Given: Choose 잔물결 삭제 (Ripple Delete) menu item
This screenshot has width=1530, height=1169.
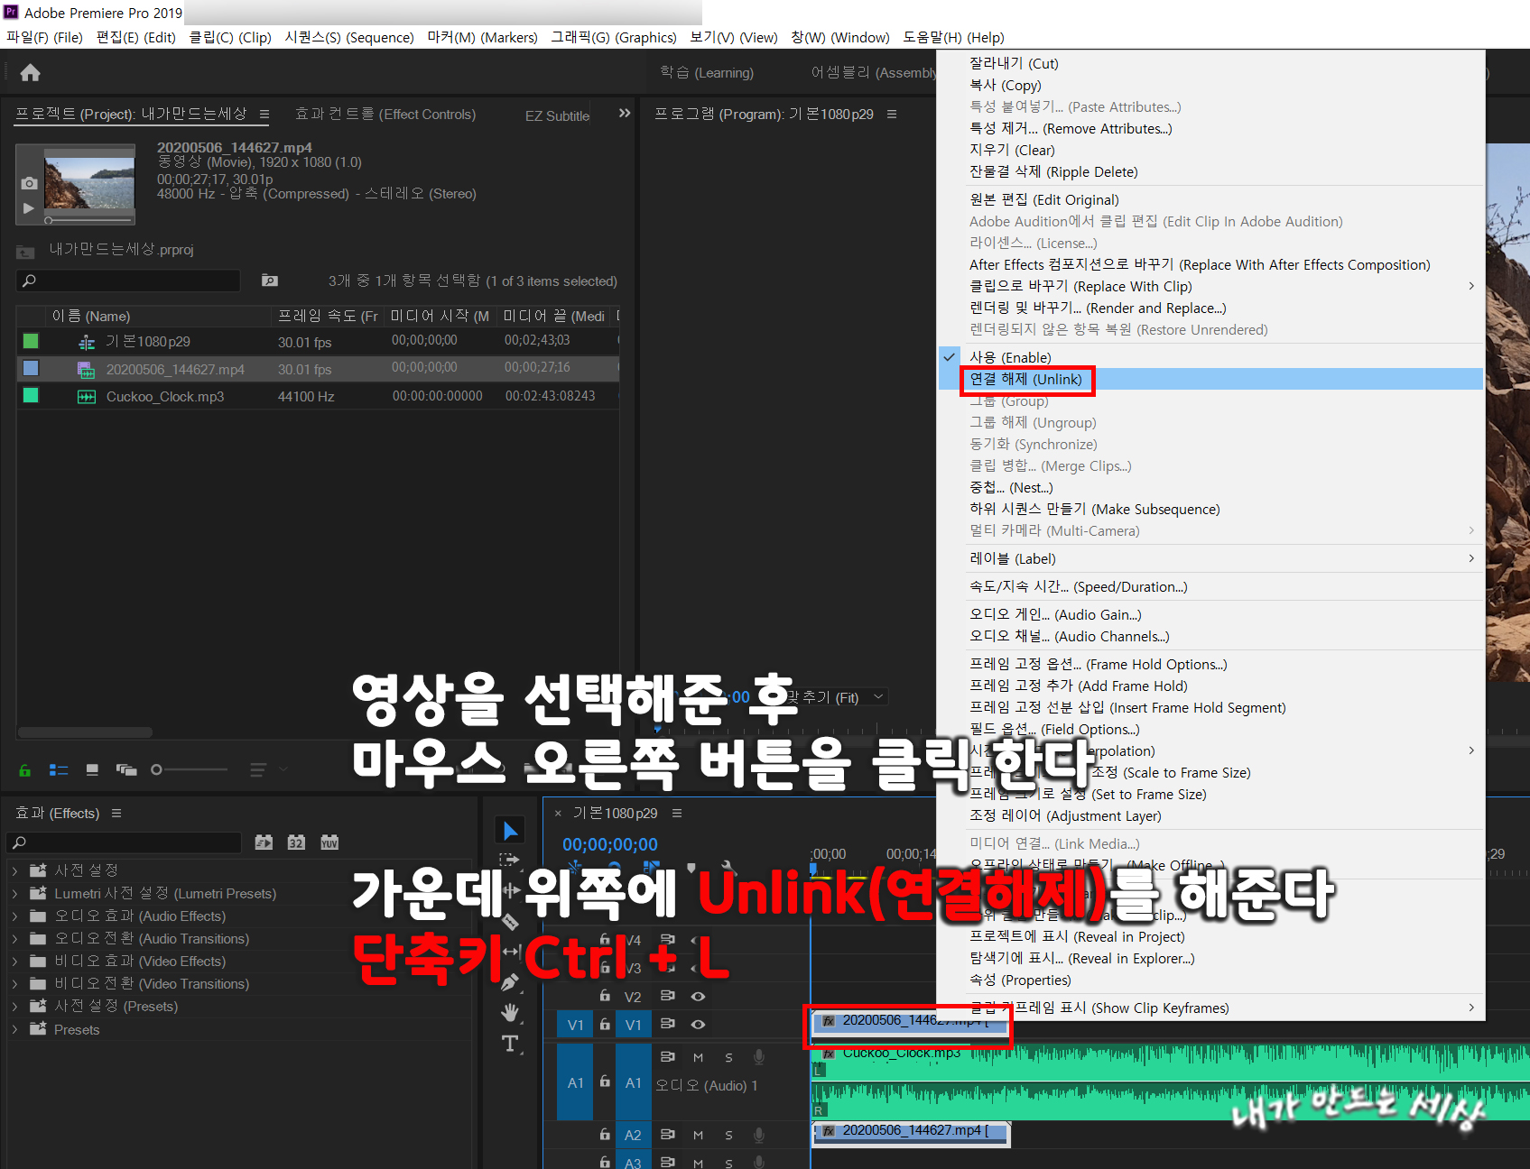Looking at the screenshot, I should click(x=1212, y=172).
